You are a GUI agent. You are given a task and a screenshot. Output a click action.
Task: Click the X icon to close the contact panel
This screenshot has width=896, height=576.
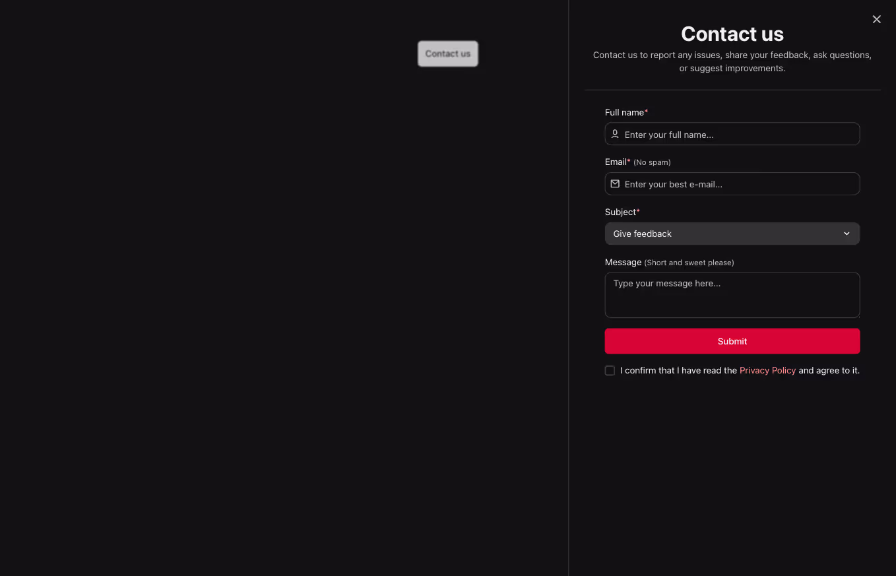pos(876,19)
